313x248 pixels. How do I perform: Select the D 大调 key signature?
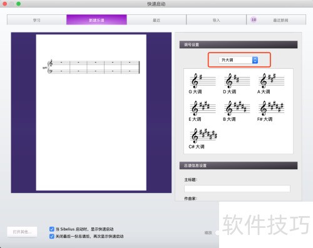click(x=237, y=83)
